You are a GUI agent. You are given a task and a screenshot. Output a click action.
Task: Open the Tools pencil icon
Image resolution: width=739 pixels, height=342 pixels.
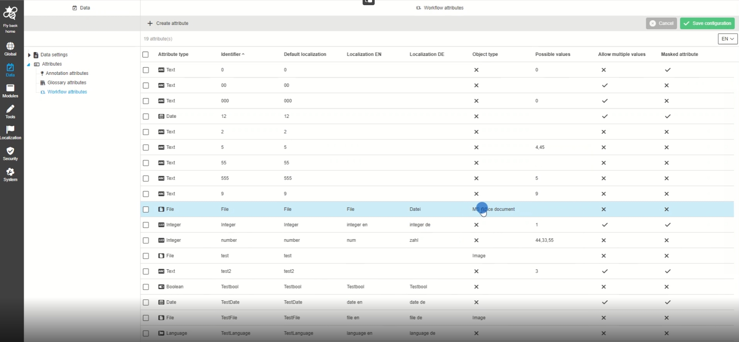[x=10, y=109]
